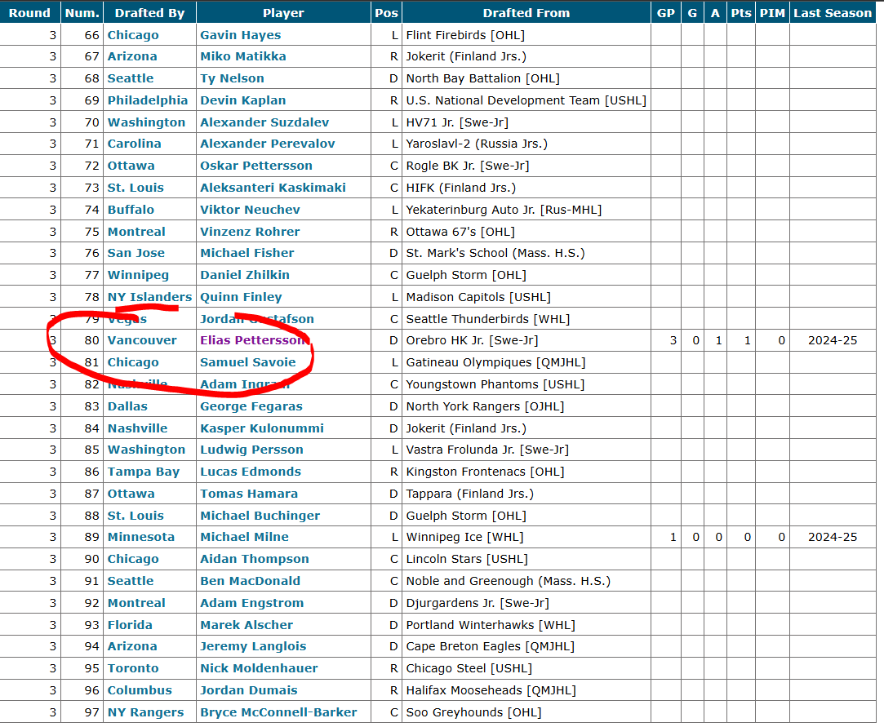Open Miko Matikka player link

coord(243,56)
